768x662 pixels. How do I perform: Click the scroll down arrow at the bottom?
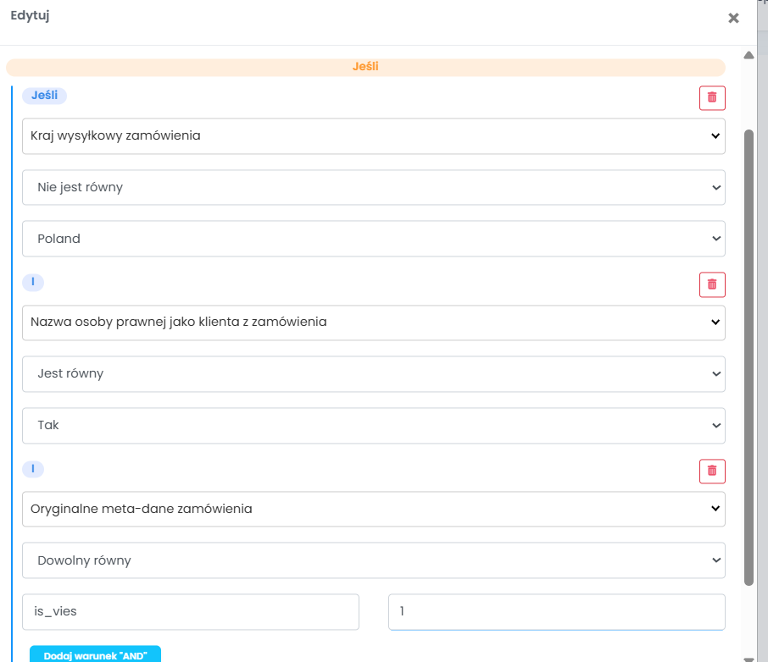coord(749,659)
